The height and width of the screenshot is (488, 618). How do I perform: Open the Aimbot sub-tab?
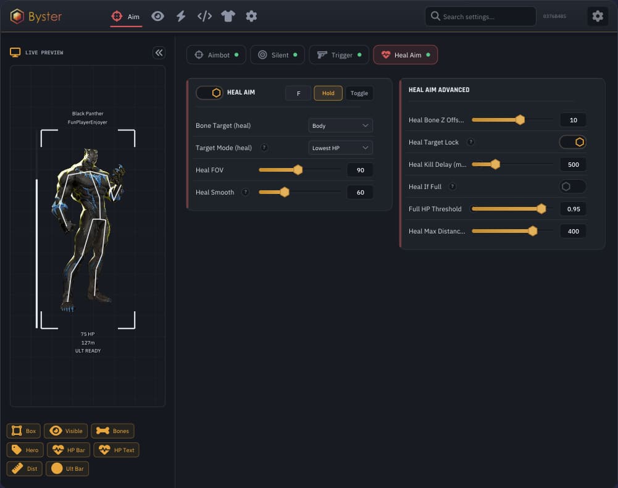216,55
